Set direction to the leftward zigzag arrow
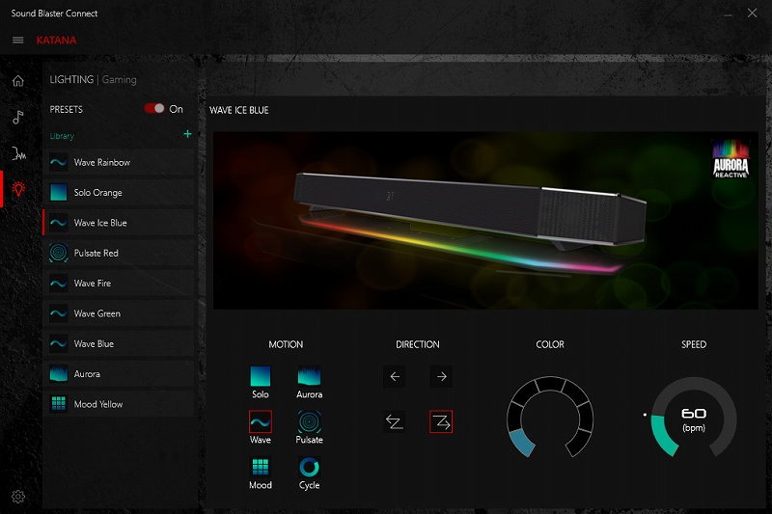 [395, 421]
